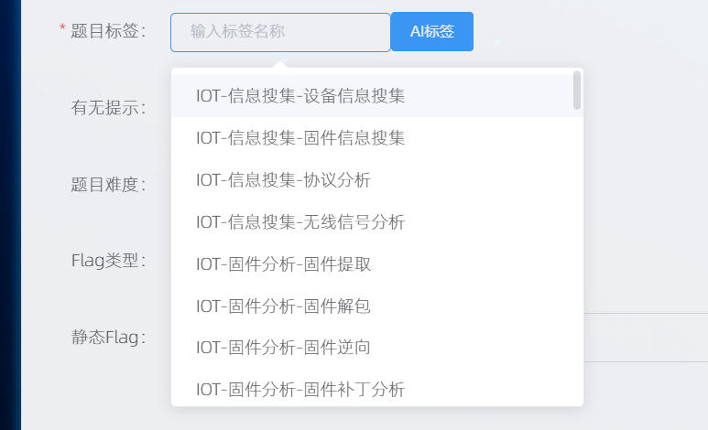Click the 题目难度 label
Viewport: 708px width, 430px height.
pyautogui.click(x=108, y=185)
